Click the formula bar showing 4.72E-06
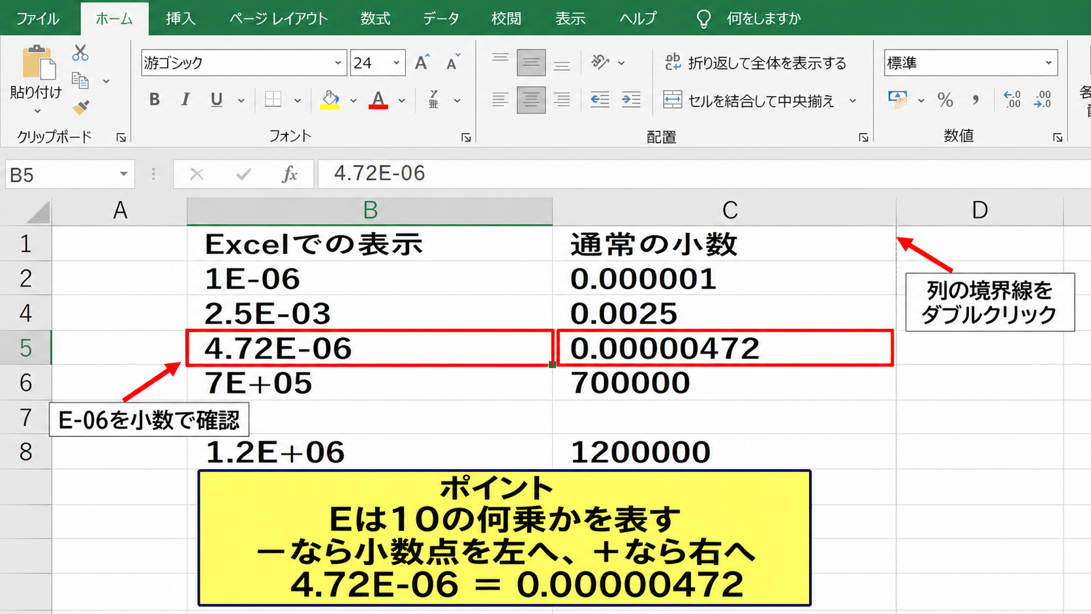 point(703,174)
